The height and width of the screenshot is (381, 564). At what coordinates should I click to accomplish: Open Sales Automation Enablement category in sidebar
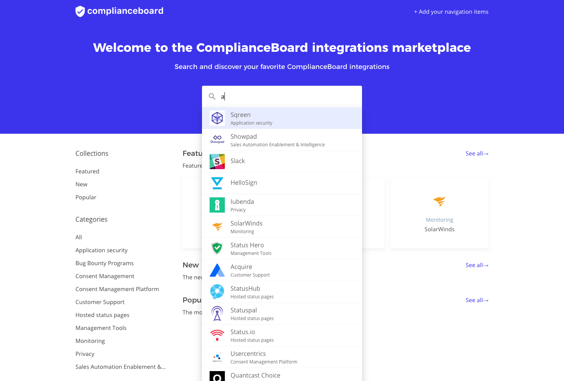[120, 367]
